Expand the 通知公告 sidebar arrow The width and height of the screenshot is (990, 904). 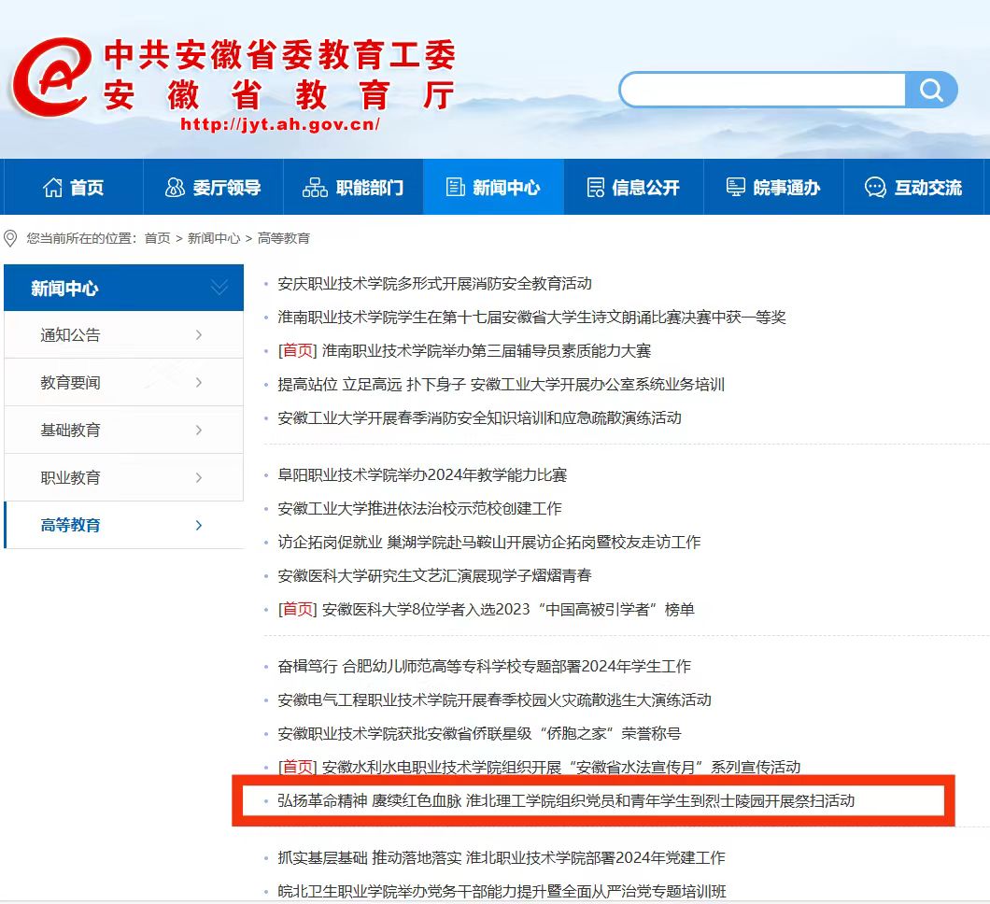click(x=199, y=335)
